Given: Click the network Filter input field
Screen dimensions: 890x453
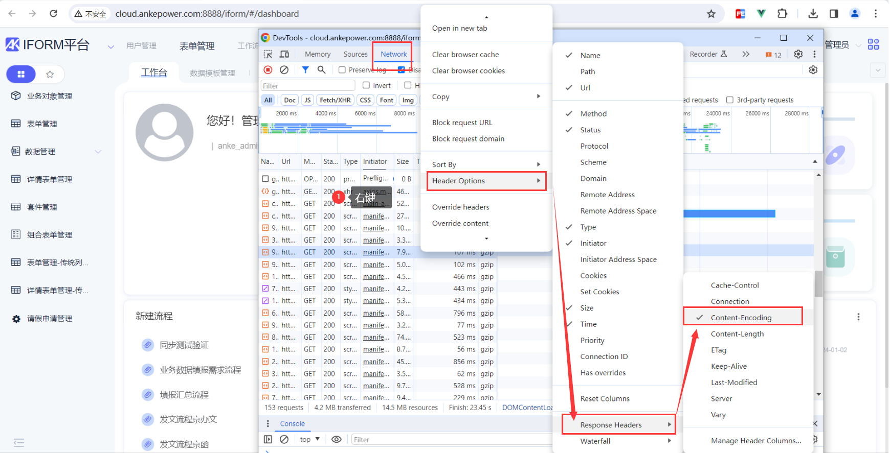Looking at the screenshot, I should [x=308, y=86].
